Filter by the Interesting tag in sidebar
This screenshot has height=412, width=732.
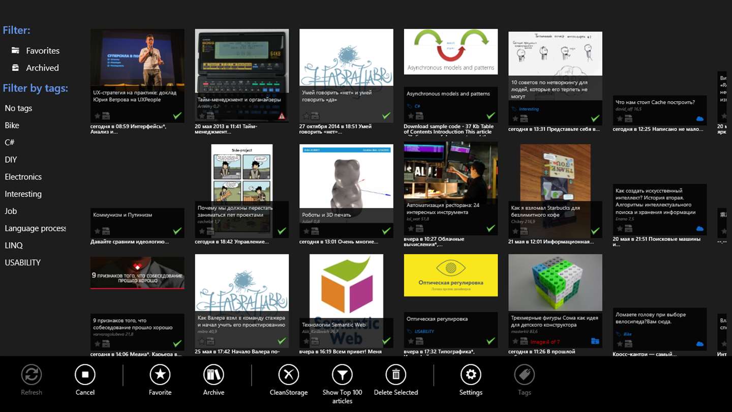click(23, 194)
